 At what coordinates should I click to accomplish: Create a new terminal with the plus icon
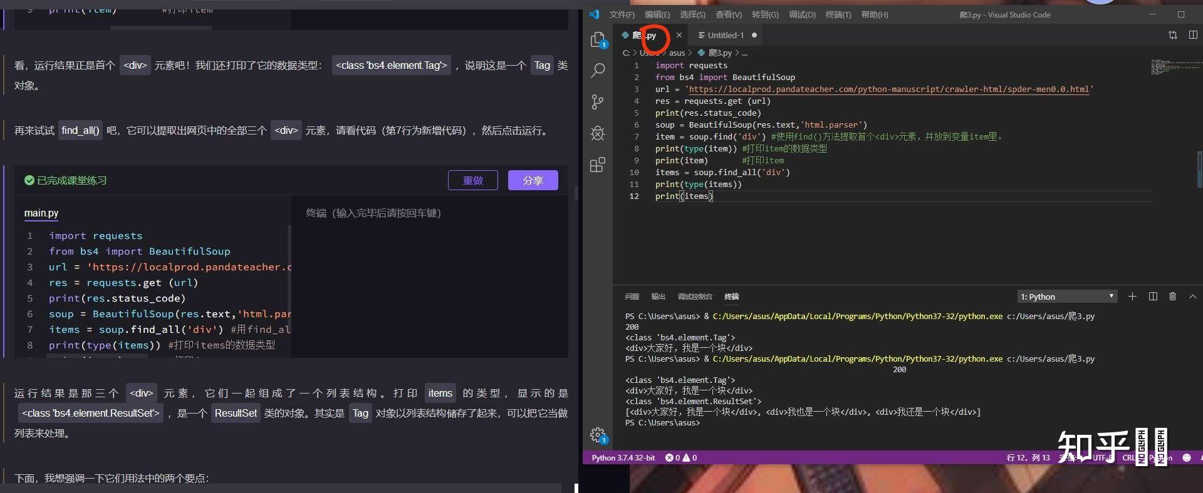point(1132,297)
